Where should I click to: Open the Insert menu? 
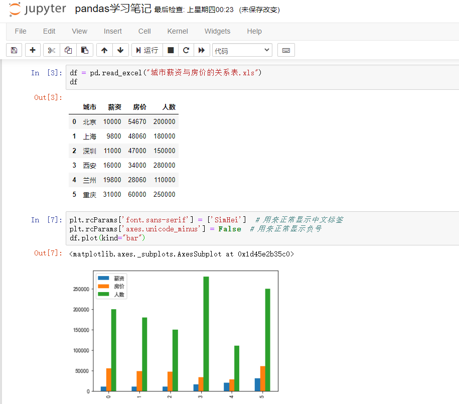pos(113,31)
